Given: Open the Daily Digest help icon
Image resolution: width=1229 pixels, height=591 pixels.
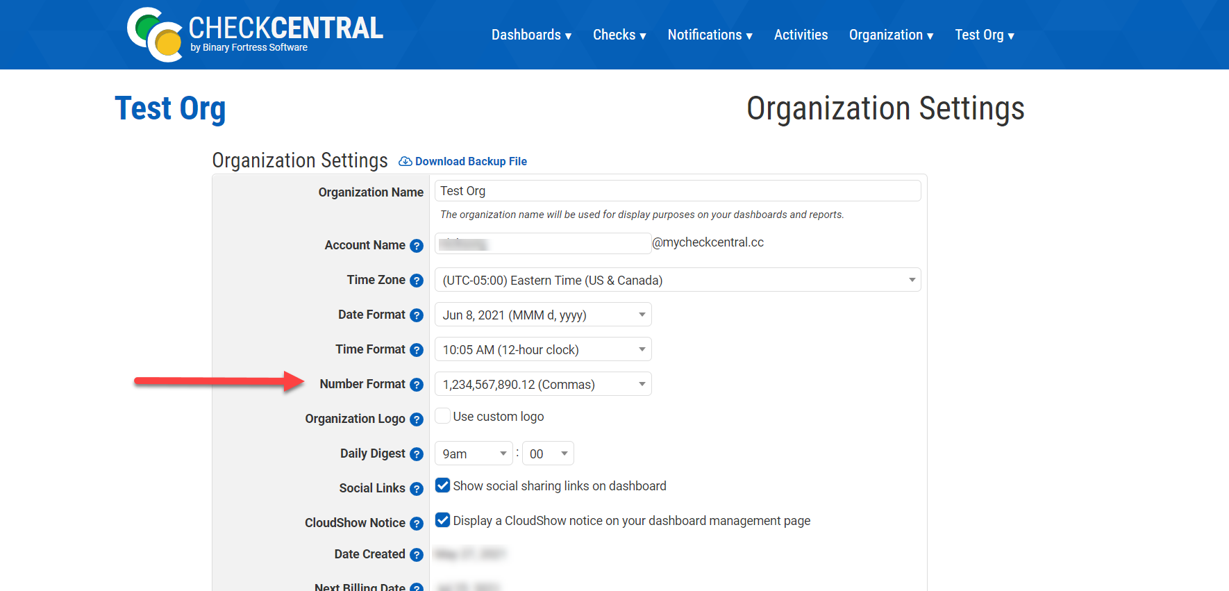Looking at the screenshot, I should click(x=417, y=454).
